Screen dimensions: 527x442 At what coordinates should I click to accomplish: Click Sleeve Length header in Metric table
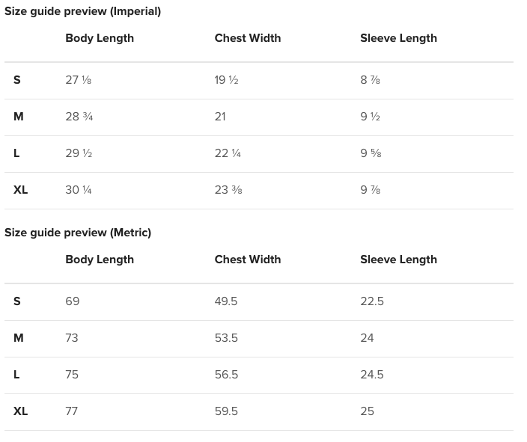pos(398,260)
